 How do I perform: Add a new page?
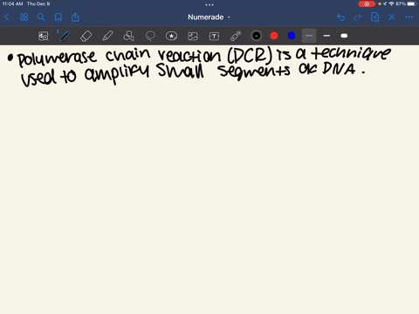click(x=374, y=17)
